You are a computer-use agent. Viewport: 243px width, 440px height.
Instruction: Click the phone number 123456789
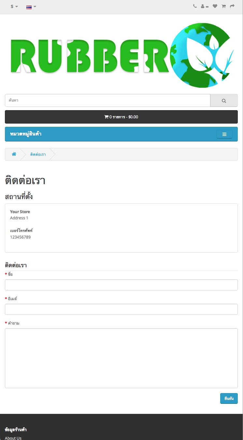pyautogui.click(x=20, y=237)
